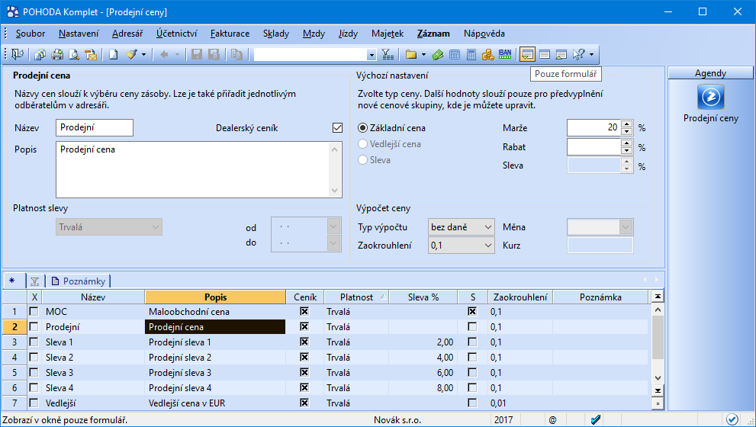Click the asterisk tab above the table

(x=12, y=281)
